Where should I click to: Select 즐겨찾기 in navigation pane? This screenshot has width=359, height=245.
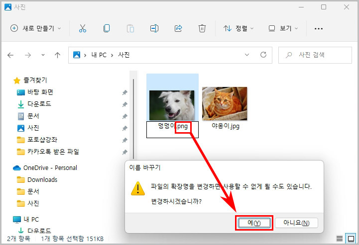coord(35,80)
